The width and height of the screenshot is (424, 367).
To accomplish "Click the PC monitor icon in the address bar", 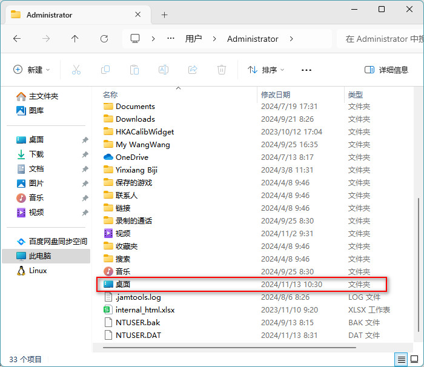I will point(135,39).
